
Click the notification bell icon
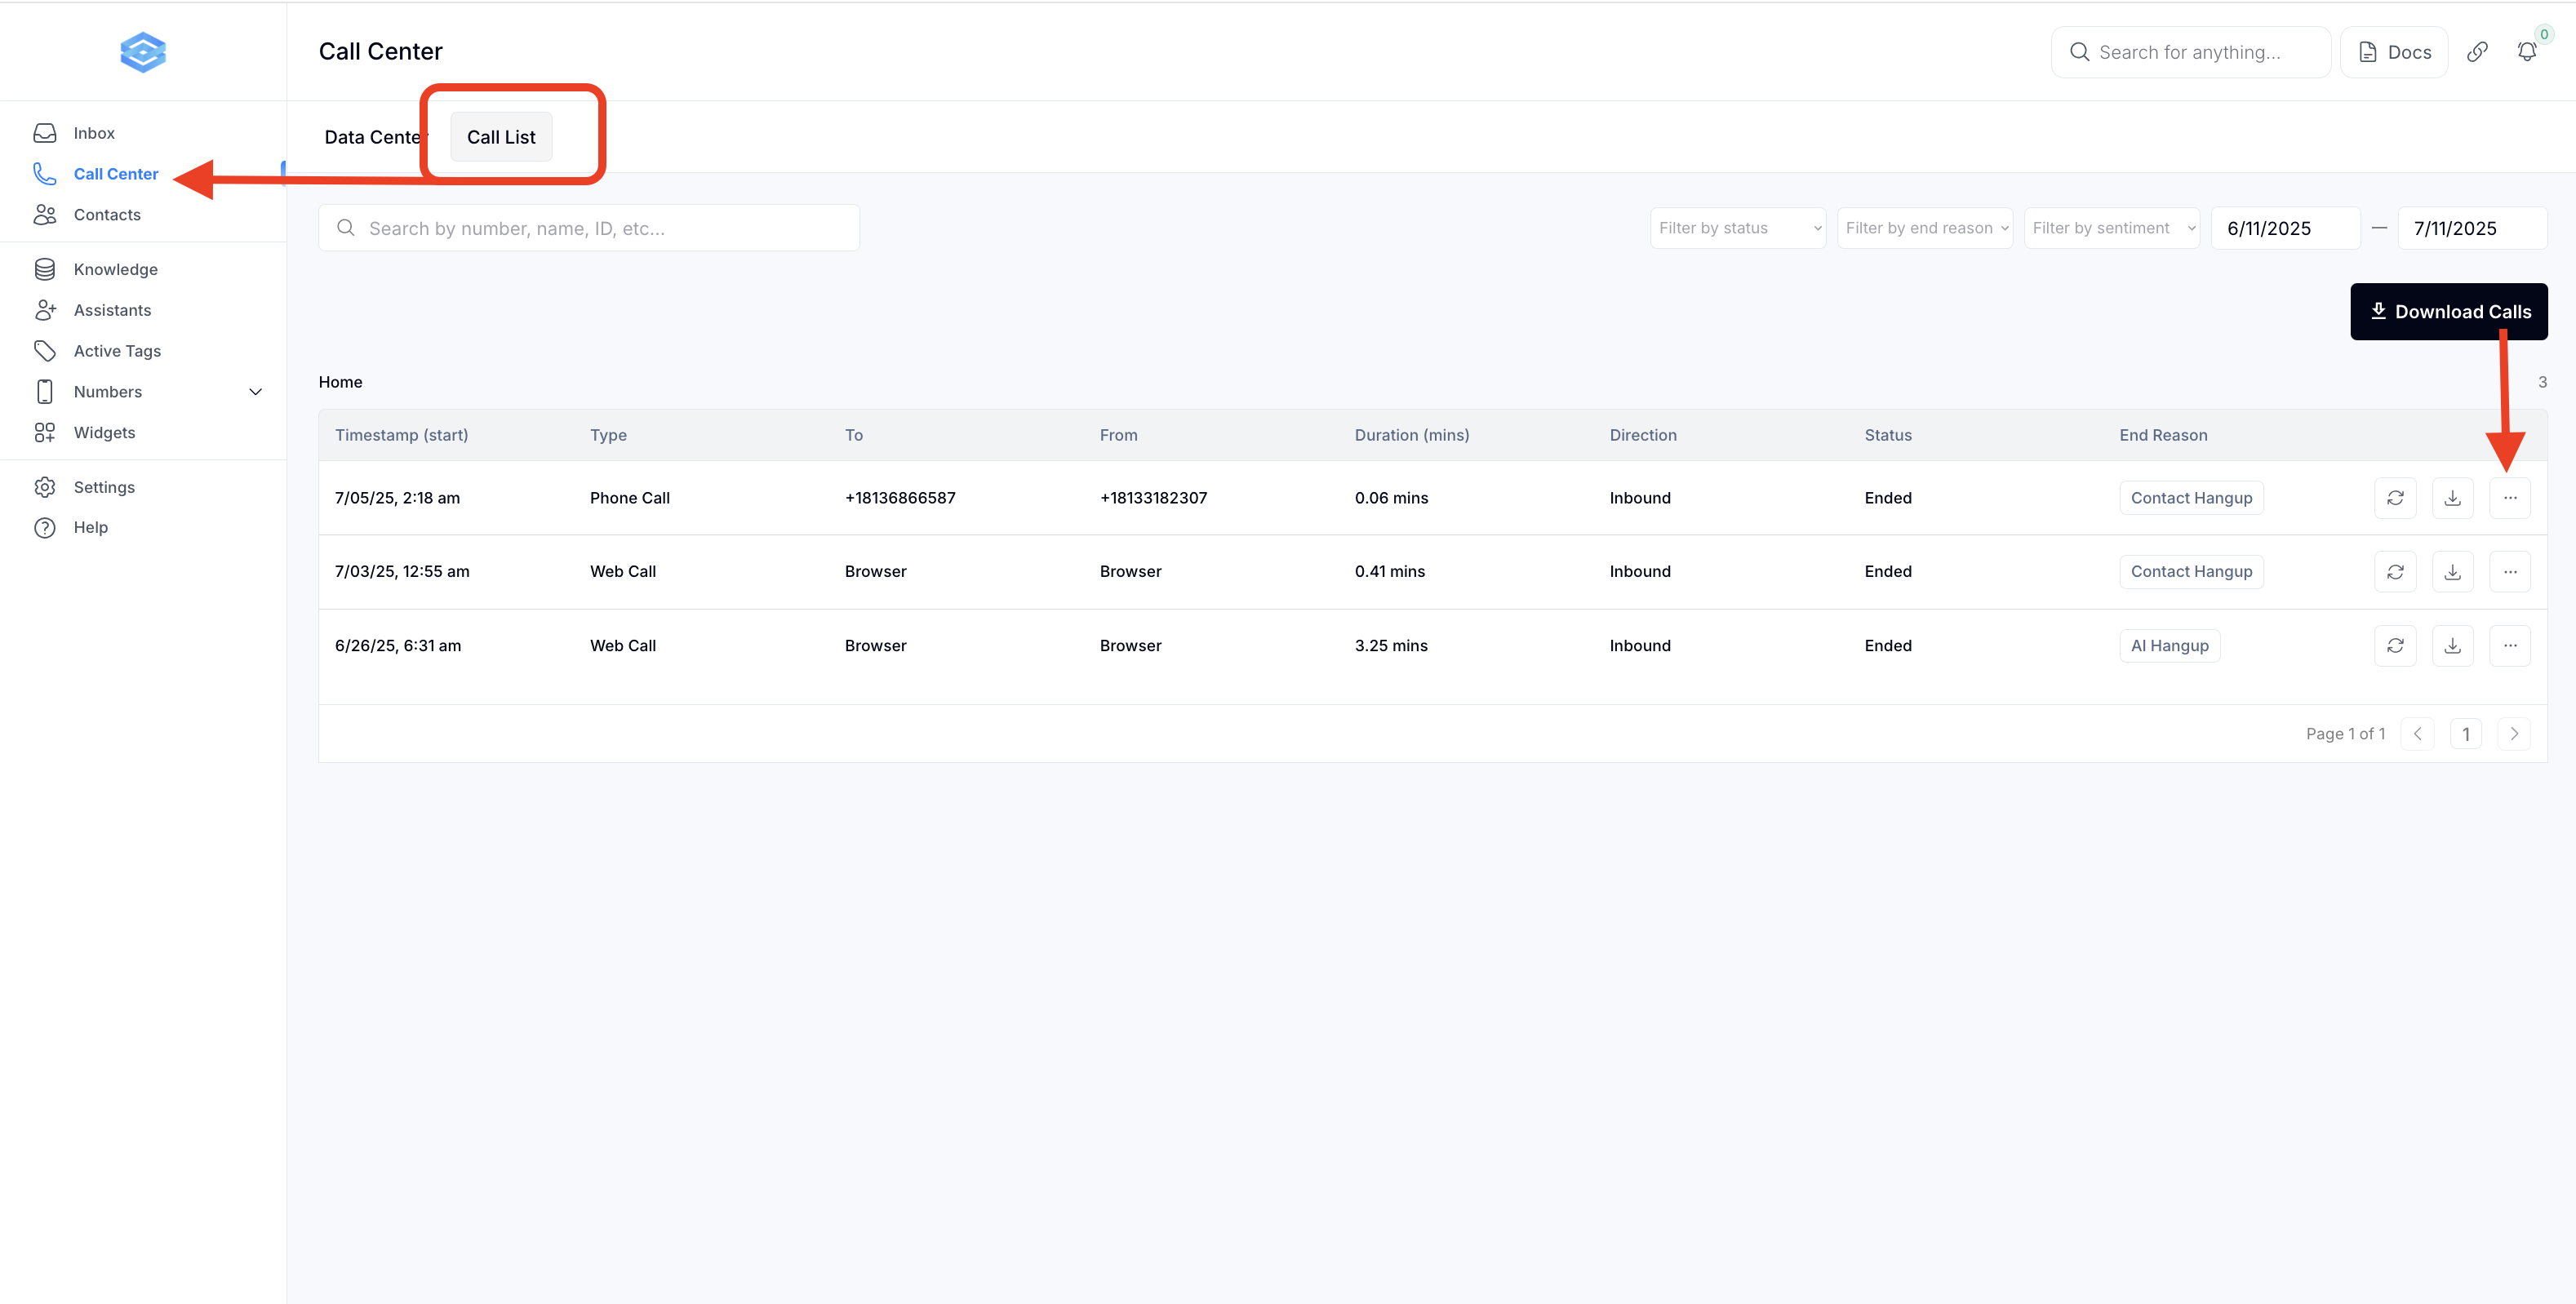[x=2526, y=52]
